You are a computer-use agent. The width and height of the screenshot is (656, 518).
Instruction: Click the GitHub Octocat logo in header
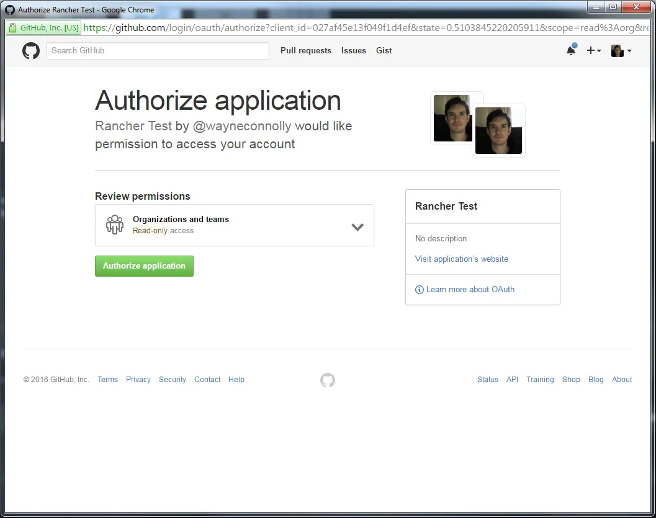pos(31,51)
